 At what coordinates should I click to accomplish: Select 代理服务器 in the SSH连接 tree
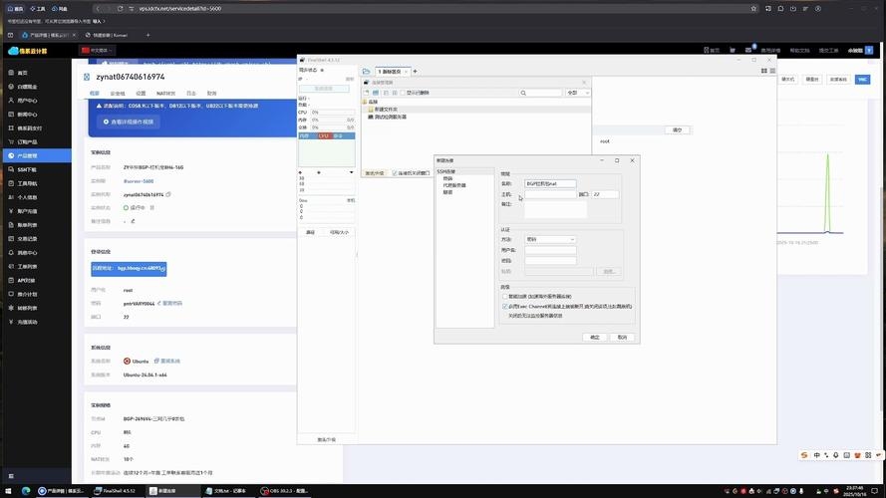[453, 184]
